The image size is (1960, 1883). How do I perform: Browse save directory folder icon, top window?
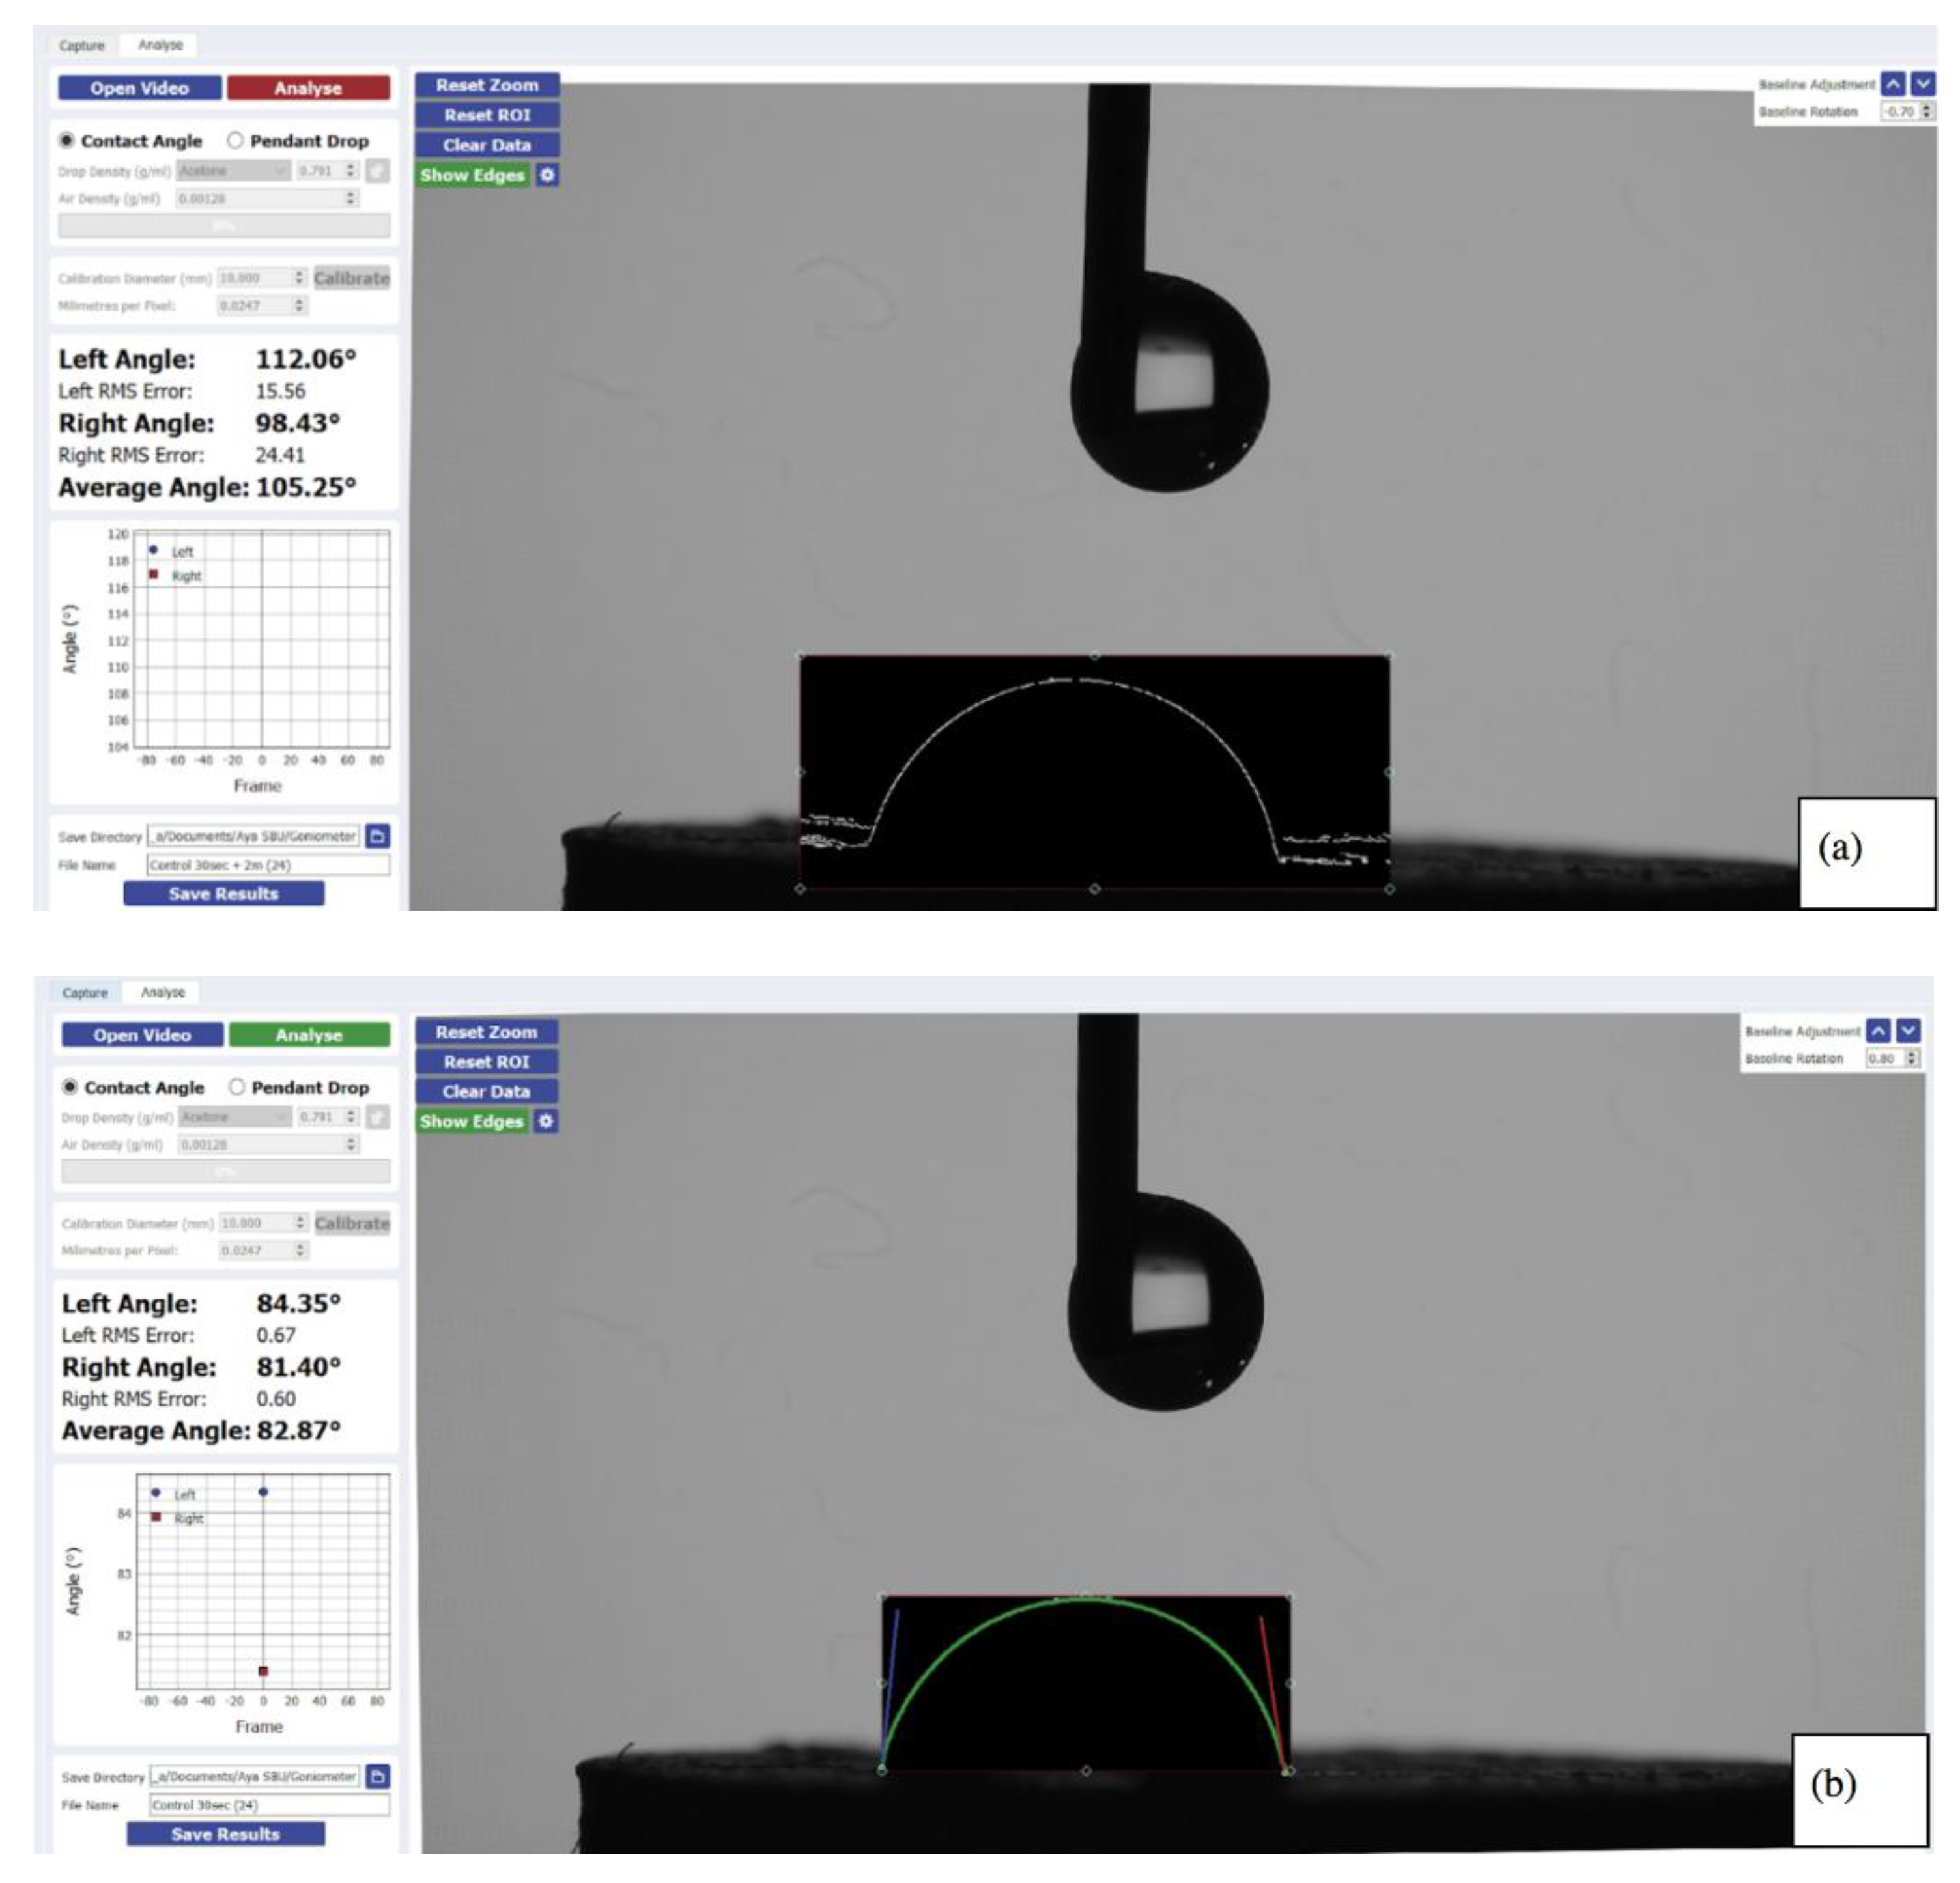tap(378, 836)
